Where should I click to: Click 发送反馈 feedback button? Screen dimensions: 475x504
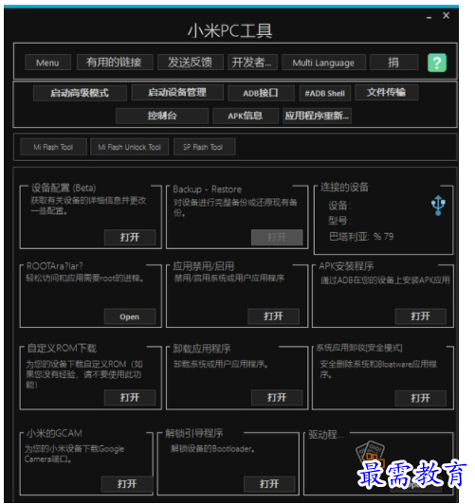[x=190, y=62]
